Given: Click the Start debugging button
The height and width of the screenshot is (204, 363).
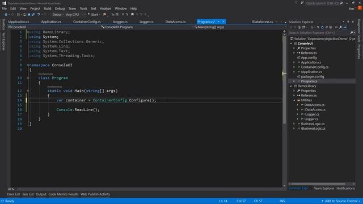Looking at the screenshot, I should pyautogui.click(x=92, y=14).
